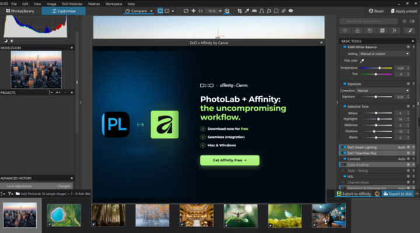This screenshot has height=233, width=420.
Task: Select the Crop tool icon
Action: (x=240, y=11)
